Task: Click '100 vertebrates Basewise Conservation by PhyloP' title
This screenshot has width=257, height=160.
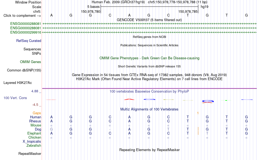Action: [x=149, y=92]
